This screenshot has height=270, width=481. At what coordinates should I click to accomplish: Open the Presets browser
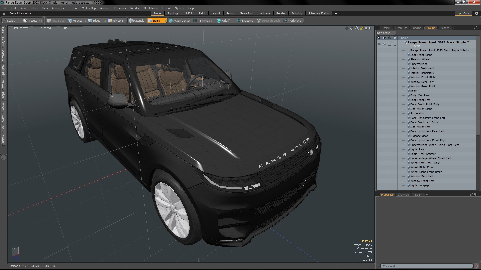click(x=32, y=21)
